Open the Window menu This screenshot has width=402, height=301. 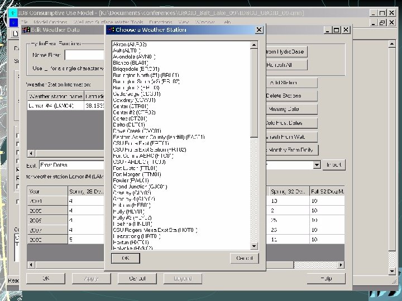[204, 22]
